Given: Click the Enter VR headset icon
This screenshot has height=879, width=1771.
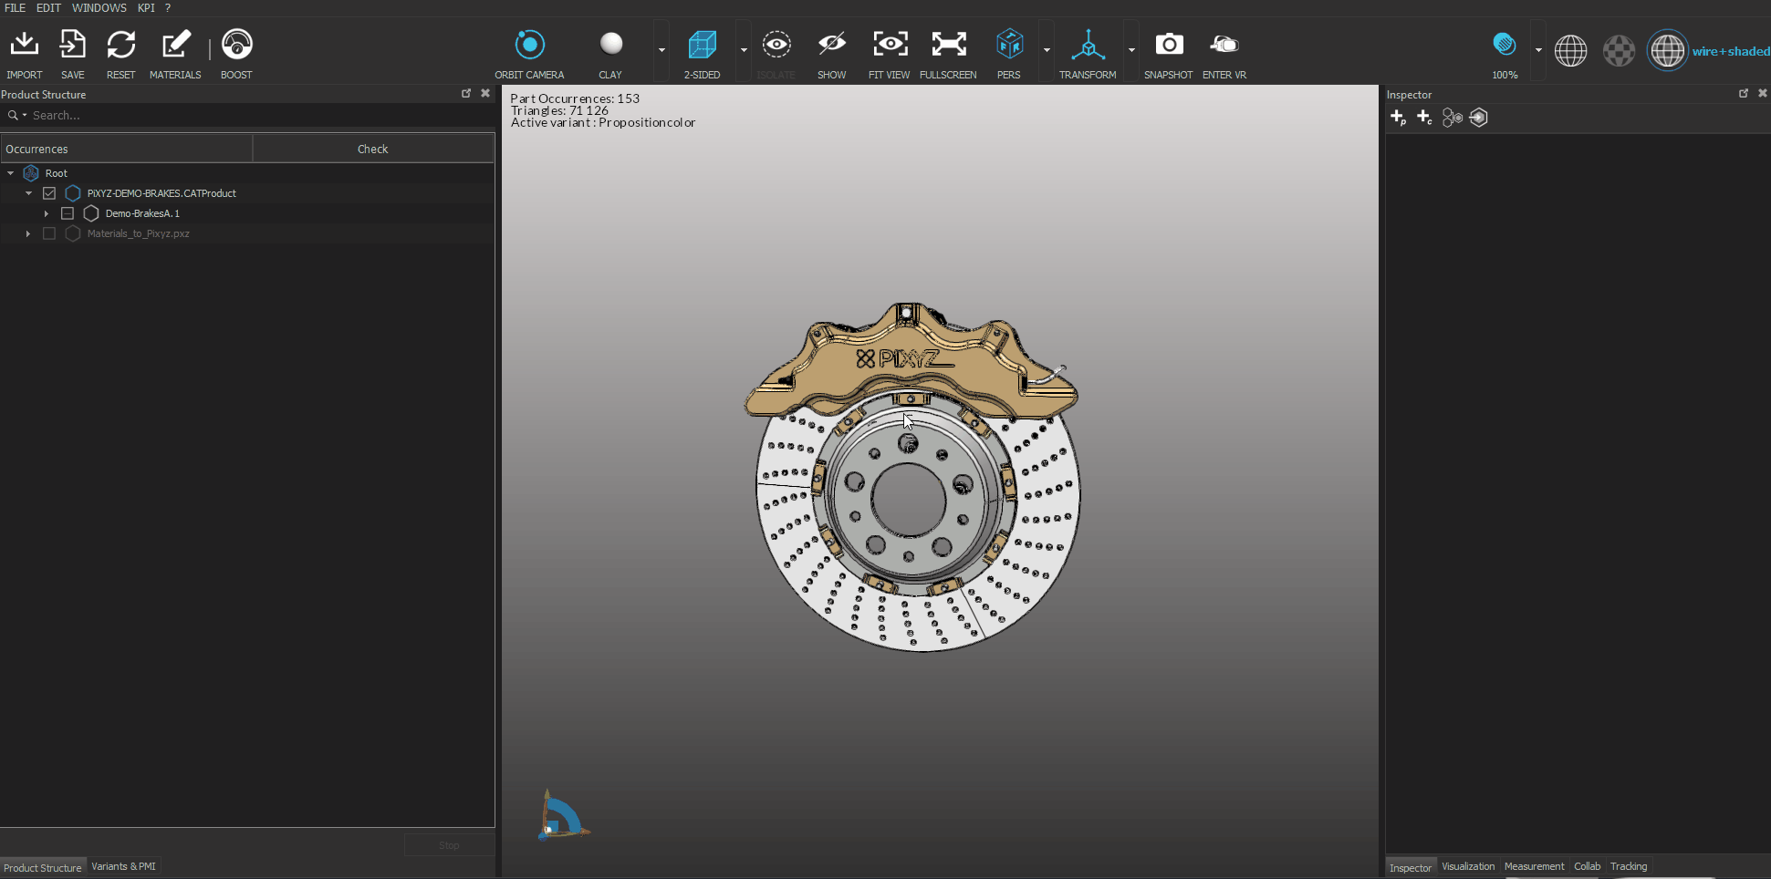Looking at the screenshot, I should 1224,45.
